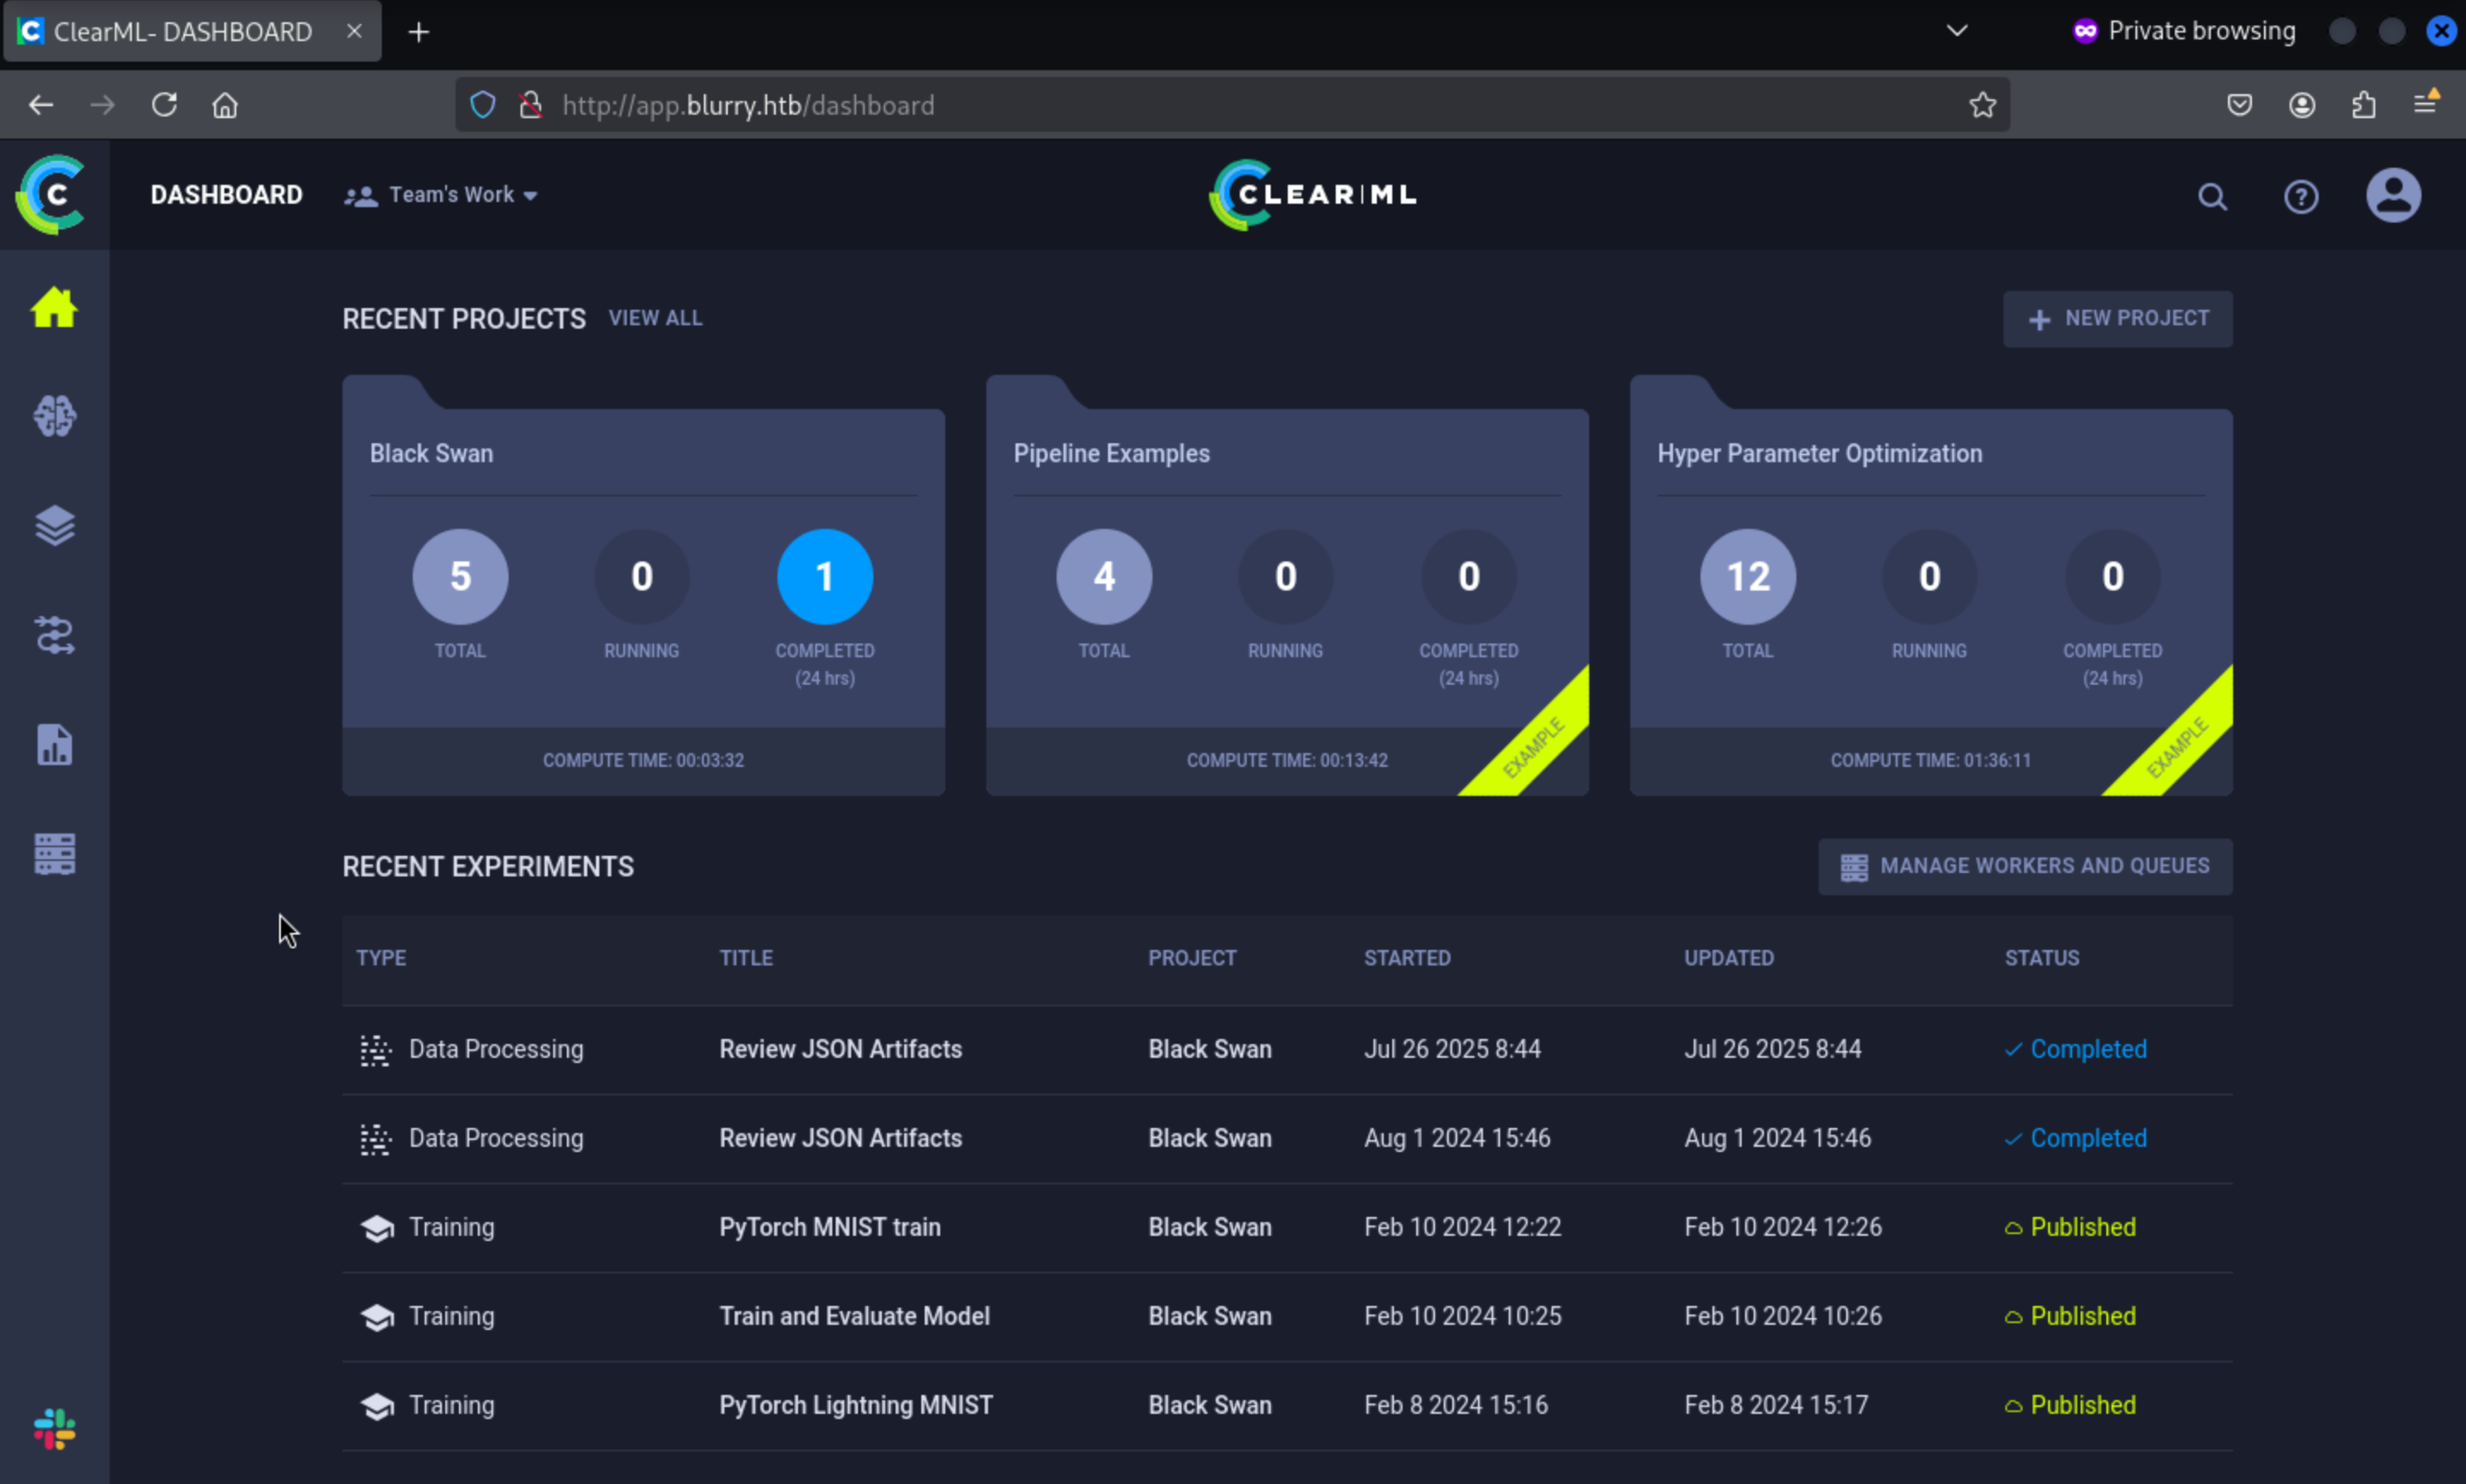Open the Hyper Parameter Optimization project card

click(1931, 586)
